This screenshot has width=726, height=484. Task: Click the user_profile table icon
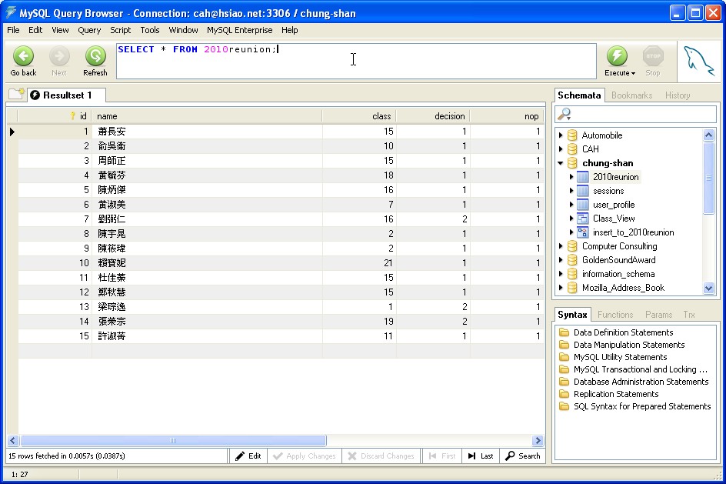coord(583,205)
